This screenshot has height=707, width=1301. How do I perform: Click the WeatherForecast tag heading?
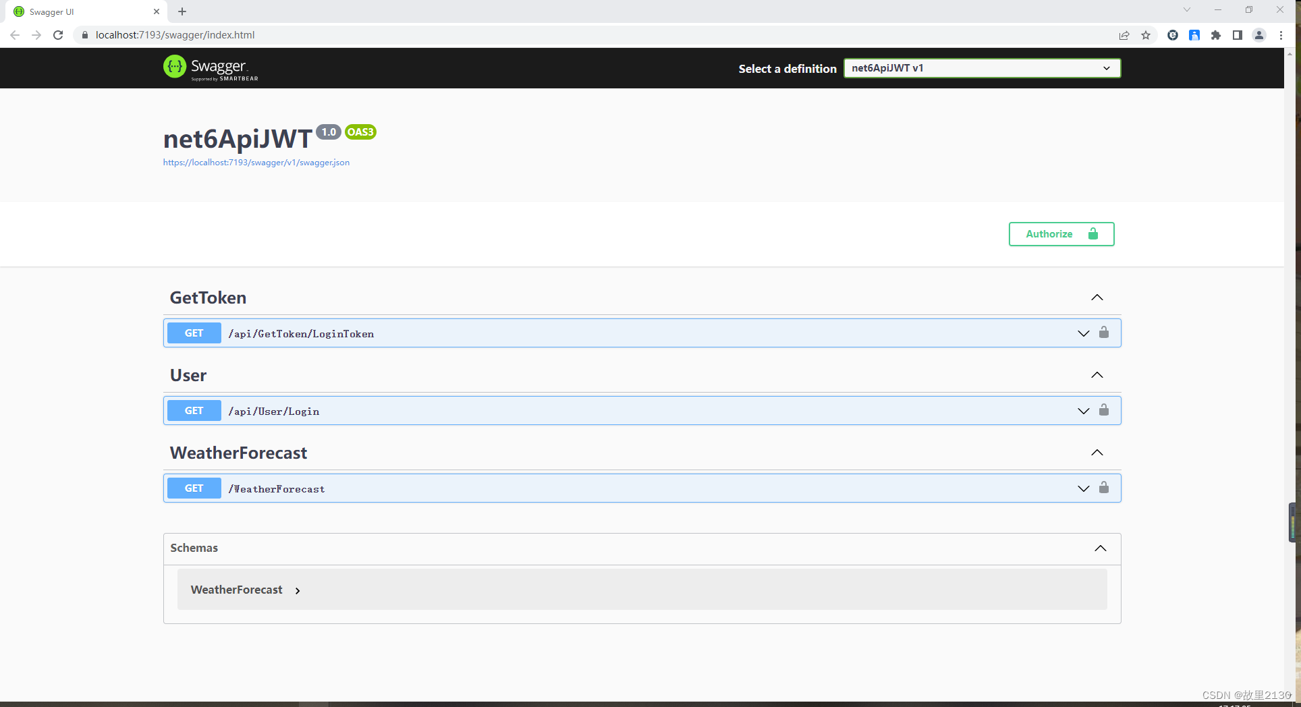pos(238,453)
